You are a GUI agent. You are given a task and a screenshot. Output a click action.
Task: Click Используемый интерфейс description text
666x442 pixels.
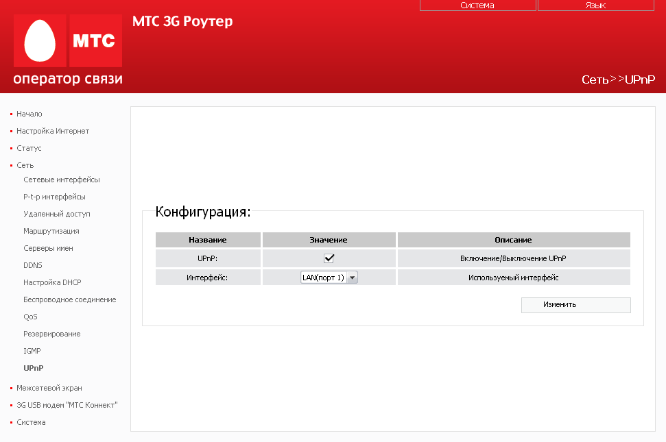pos(514,278)
